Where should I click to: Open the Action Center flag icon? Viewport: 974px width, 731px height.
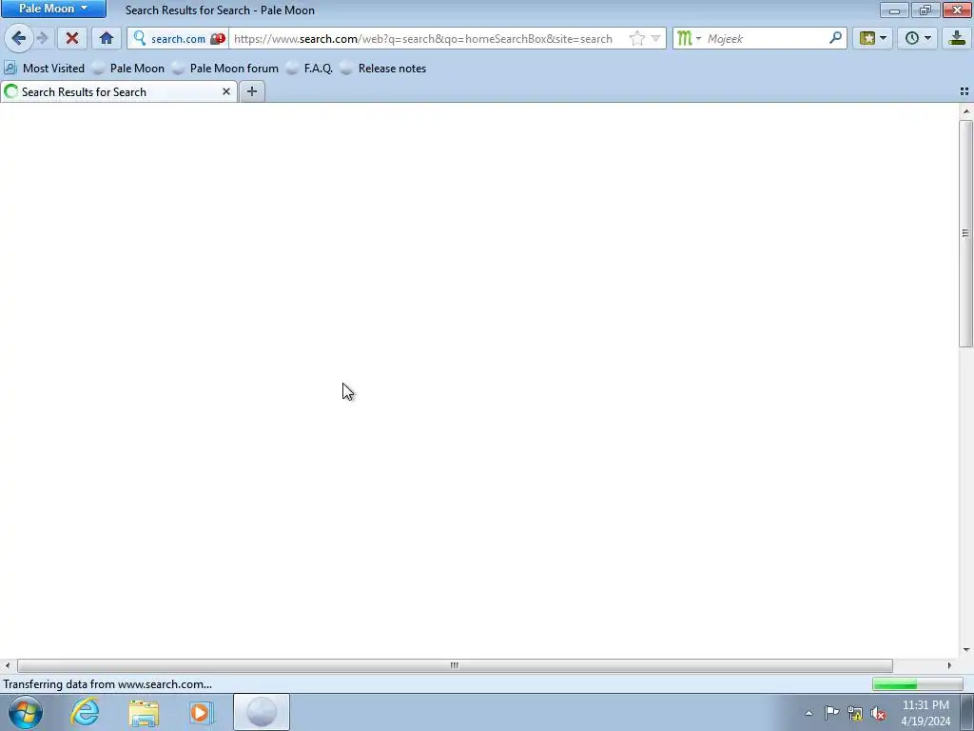tap(831, 713)
